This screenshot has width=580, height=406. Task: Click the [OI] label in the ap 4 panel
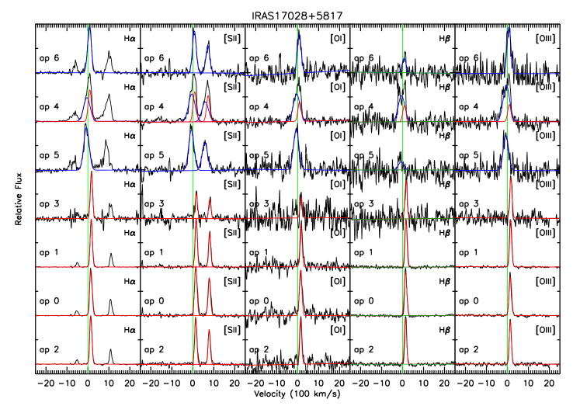click(x=338, y=87)
